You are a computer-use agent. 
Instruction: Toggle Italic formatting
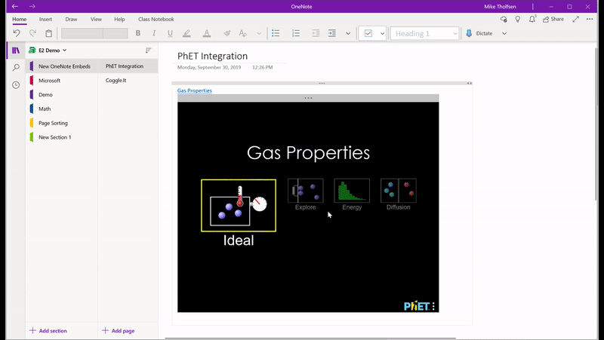(154, 33)
